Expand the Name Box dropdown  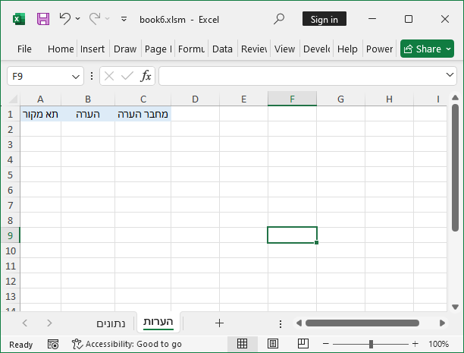tap(76, 76)
